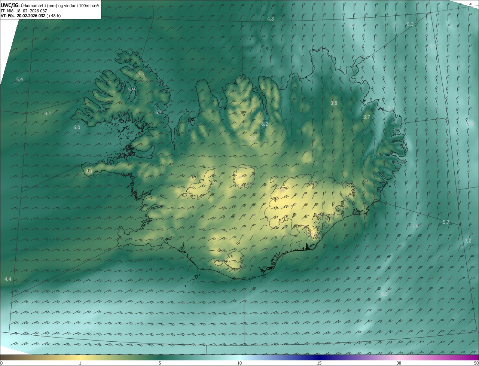Click the map value 3.3
The width and height of the screenshot is (479, 366).
point(141,75)
